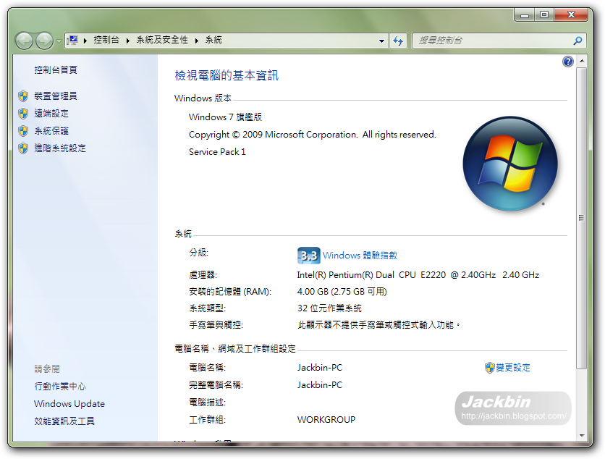This screenshot has height=459, width=605.
Task: Open Windows Update from the lower sidebar
Action: (x=69, y=403)
